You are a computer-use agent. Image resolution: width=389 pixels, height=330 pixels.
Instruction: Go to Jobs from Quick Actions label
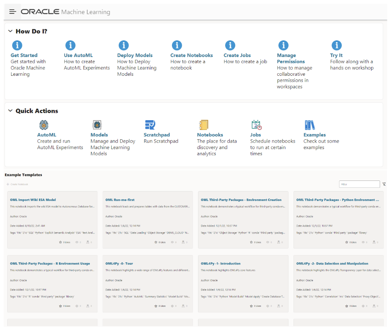(256, 135)
